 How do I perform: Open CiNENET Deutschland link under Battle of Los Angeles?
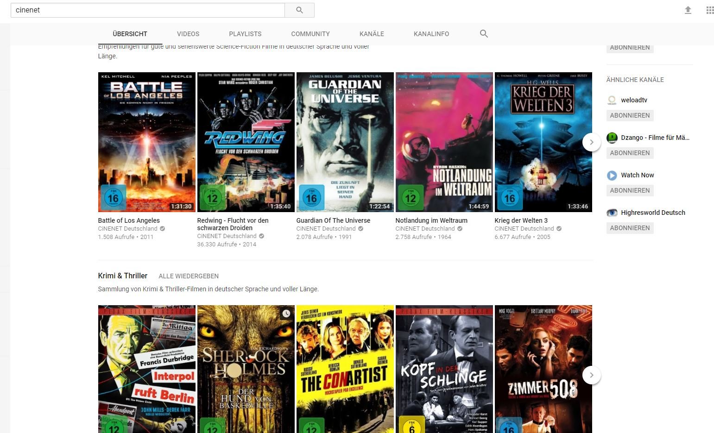[128, 229]
